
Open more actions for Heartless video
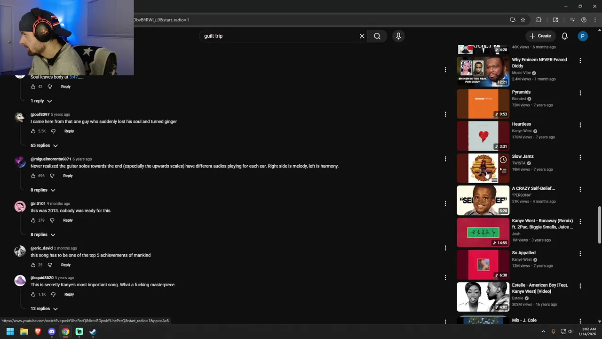coord(580,125)
